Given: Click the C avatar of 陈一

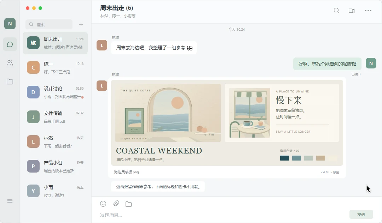Looking at the screenshot, I should click(33, 68).
